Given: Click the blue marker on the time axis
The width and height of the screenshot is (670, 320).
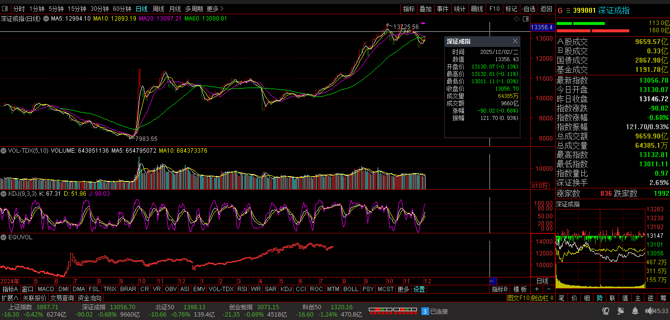Looking at the screenshot, I should [493, 281].
